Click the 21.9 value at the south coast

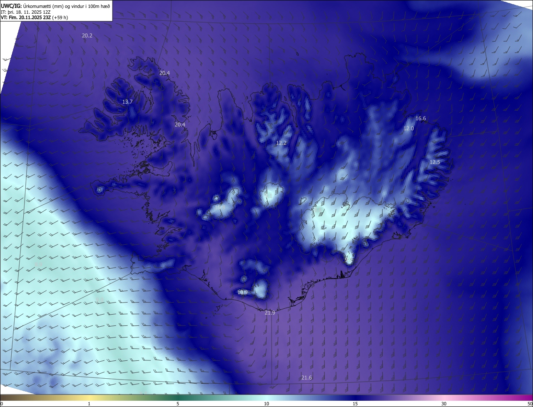pyautogui.click(x=270, y=313)
